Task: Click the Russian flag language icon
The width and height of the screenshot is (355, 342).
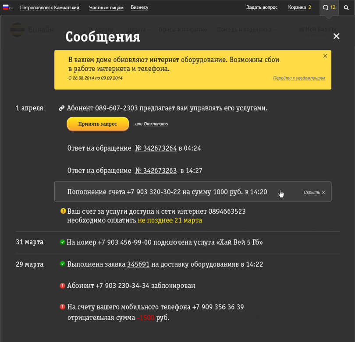Action: tap(6, 7)
